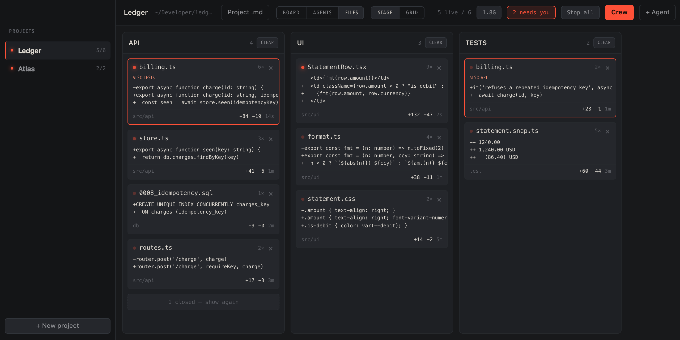The height and width of the screenshot is (340, 680).
Task: Close the billing.ts card in TESTS column
Action: [607, 68]
